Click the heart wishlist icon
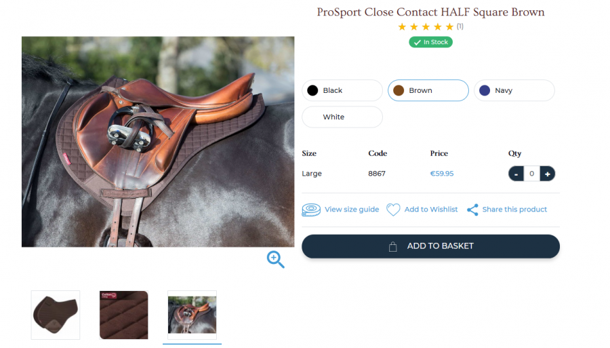Viewport: 610px width, 348px height. pyautogui.click(x=393, y=210)
